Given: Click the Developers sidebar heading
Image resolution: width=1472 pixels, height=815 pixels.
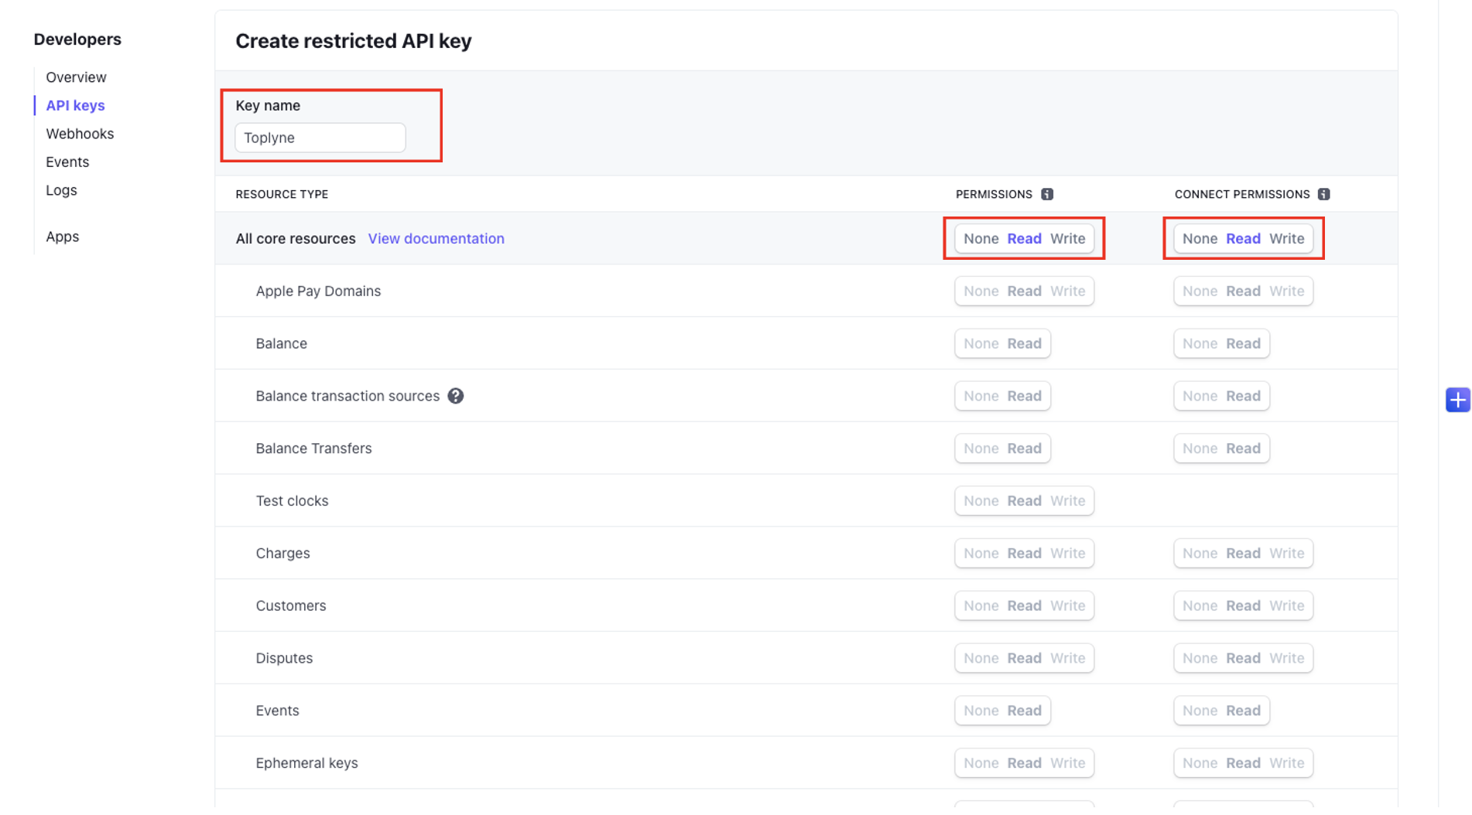Looking at the screenshot, I should click(x=77, y=39).
